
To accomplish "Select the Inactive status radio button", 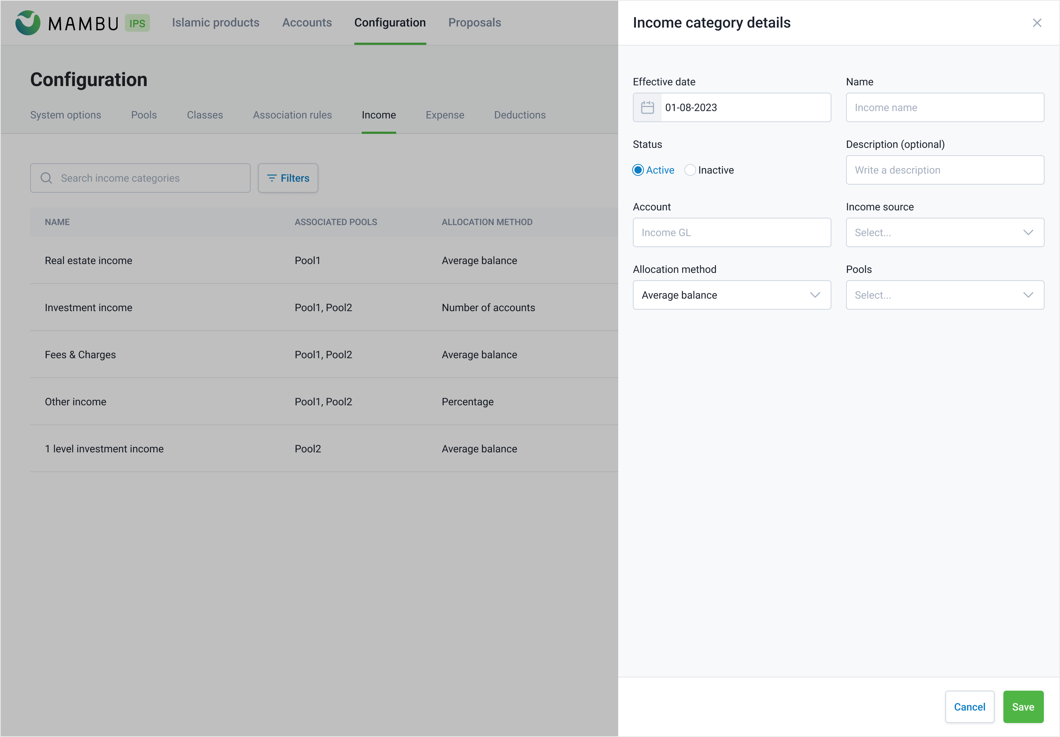I will pyautogui.click(x=690, y=170).
